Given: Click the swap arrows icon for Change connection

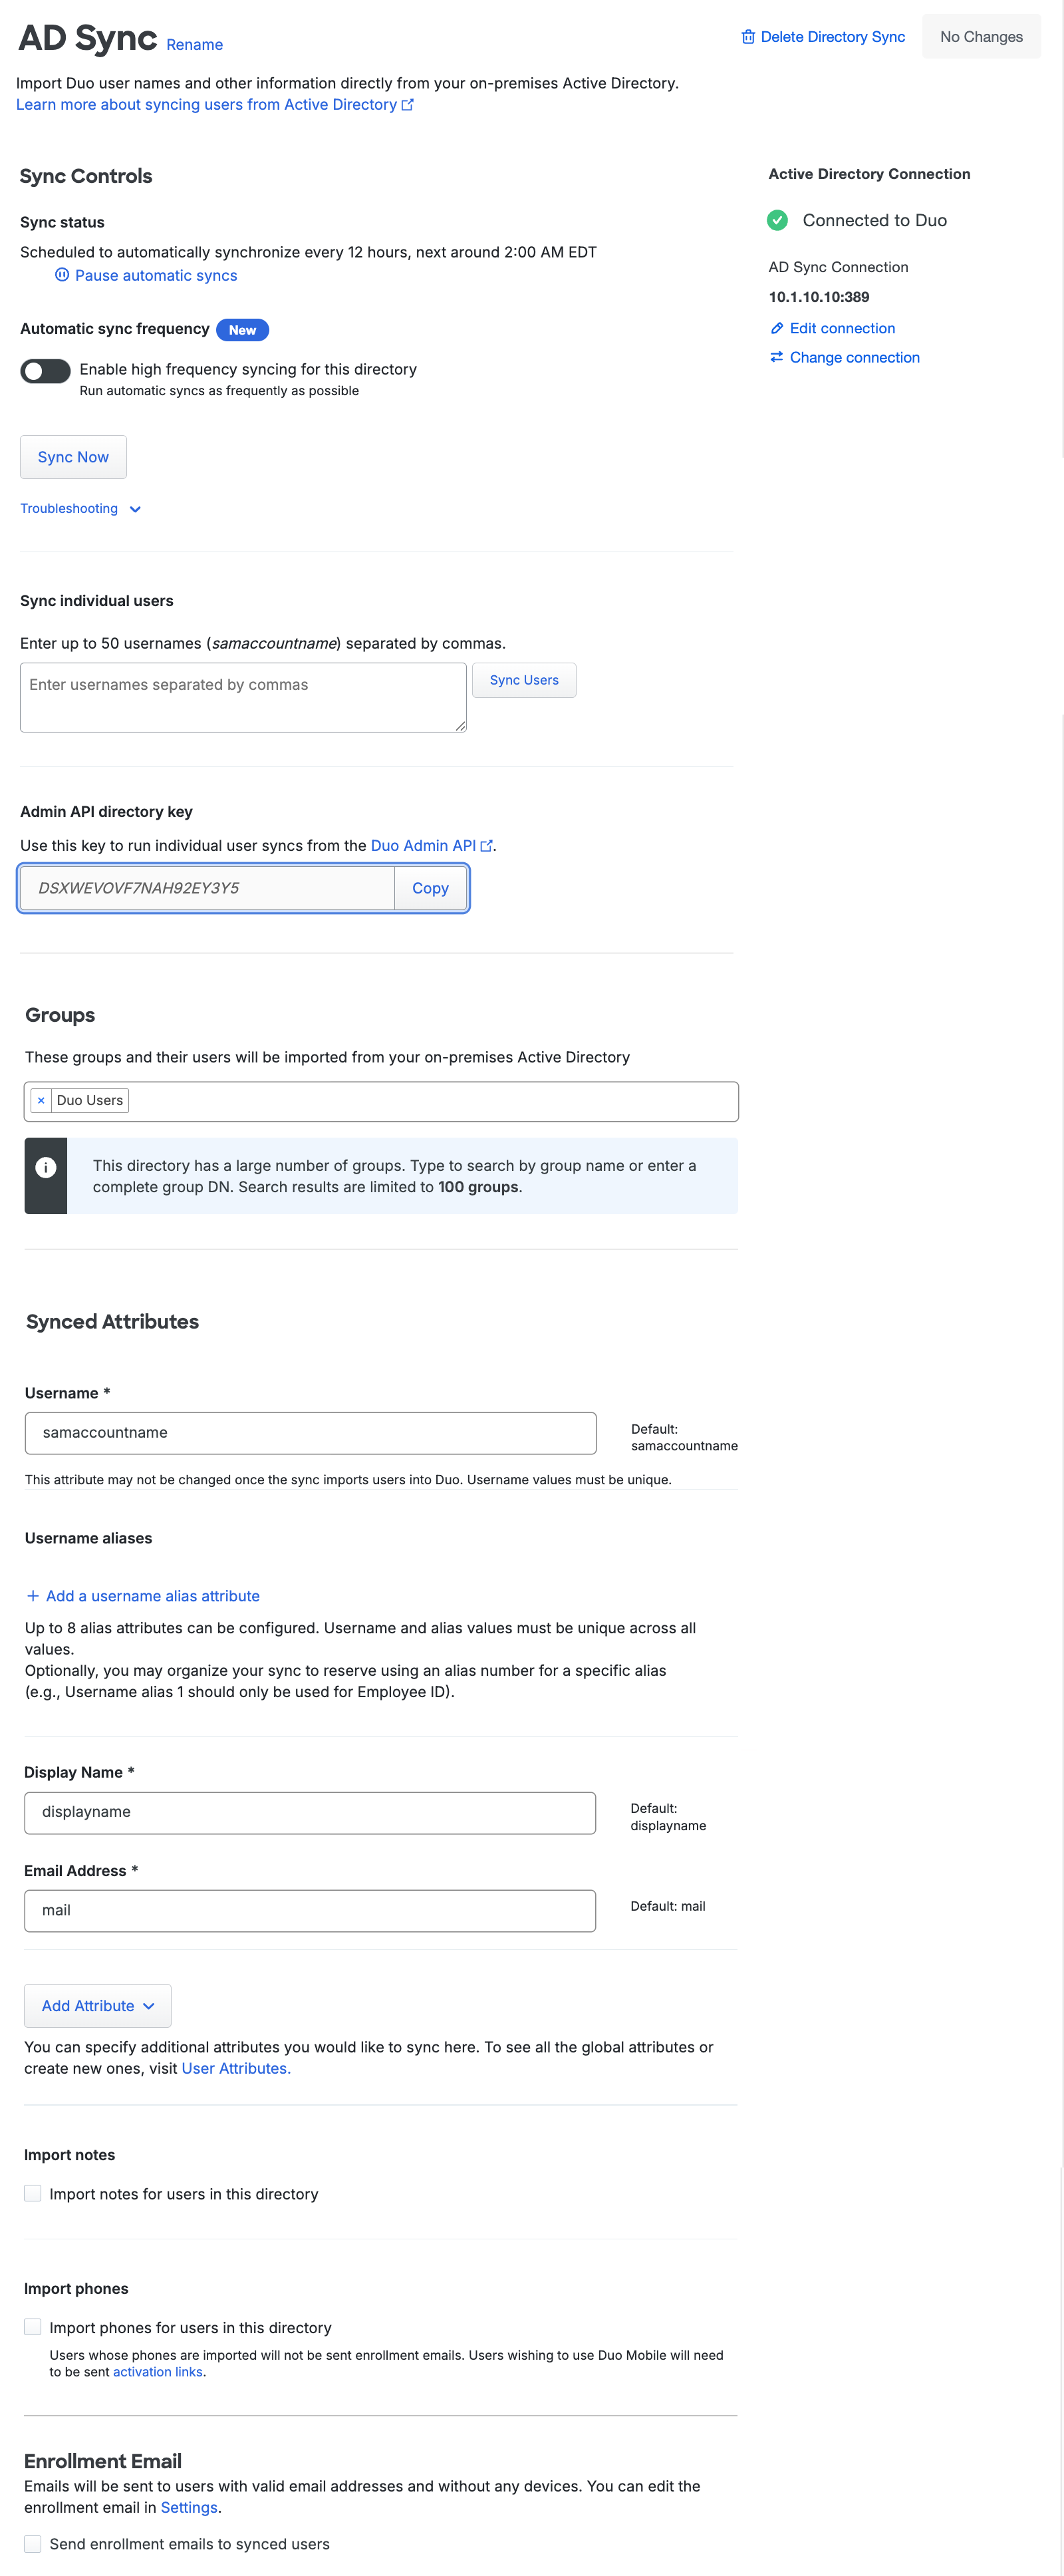Looking at the screenshot, I should point(778,357).
